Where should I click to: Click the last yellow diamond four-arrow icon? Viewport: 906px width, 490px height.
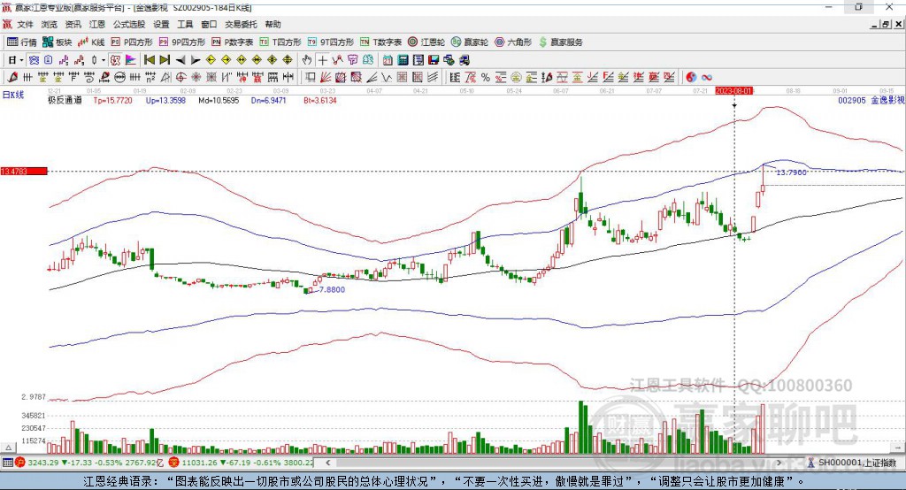point(288,60)
